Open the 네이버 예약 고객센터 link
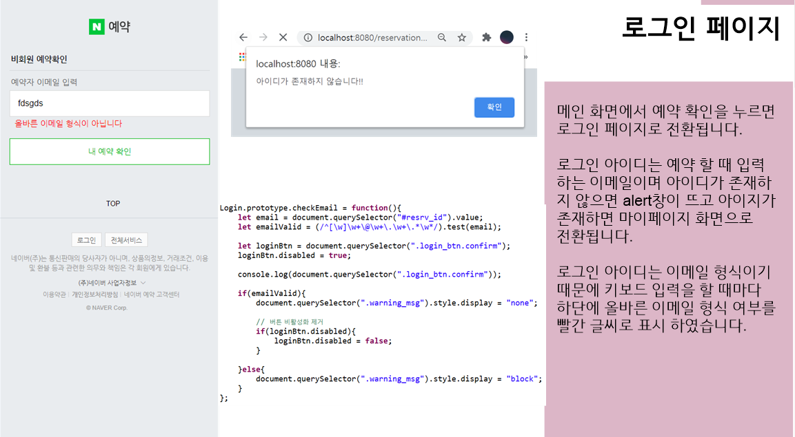The height and width of the screenshot is (437, 795). coord(152,295)
